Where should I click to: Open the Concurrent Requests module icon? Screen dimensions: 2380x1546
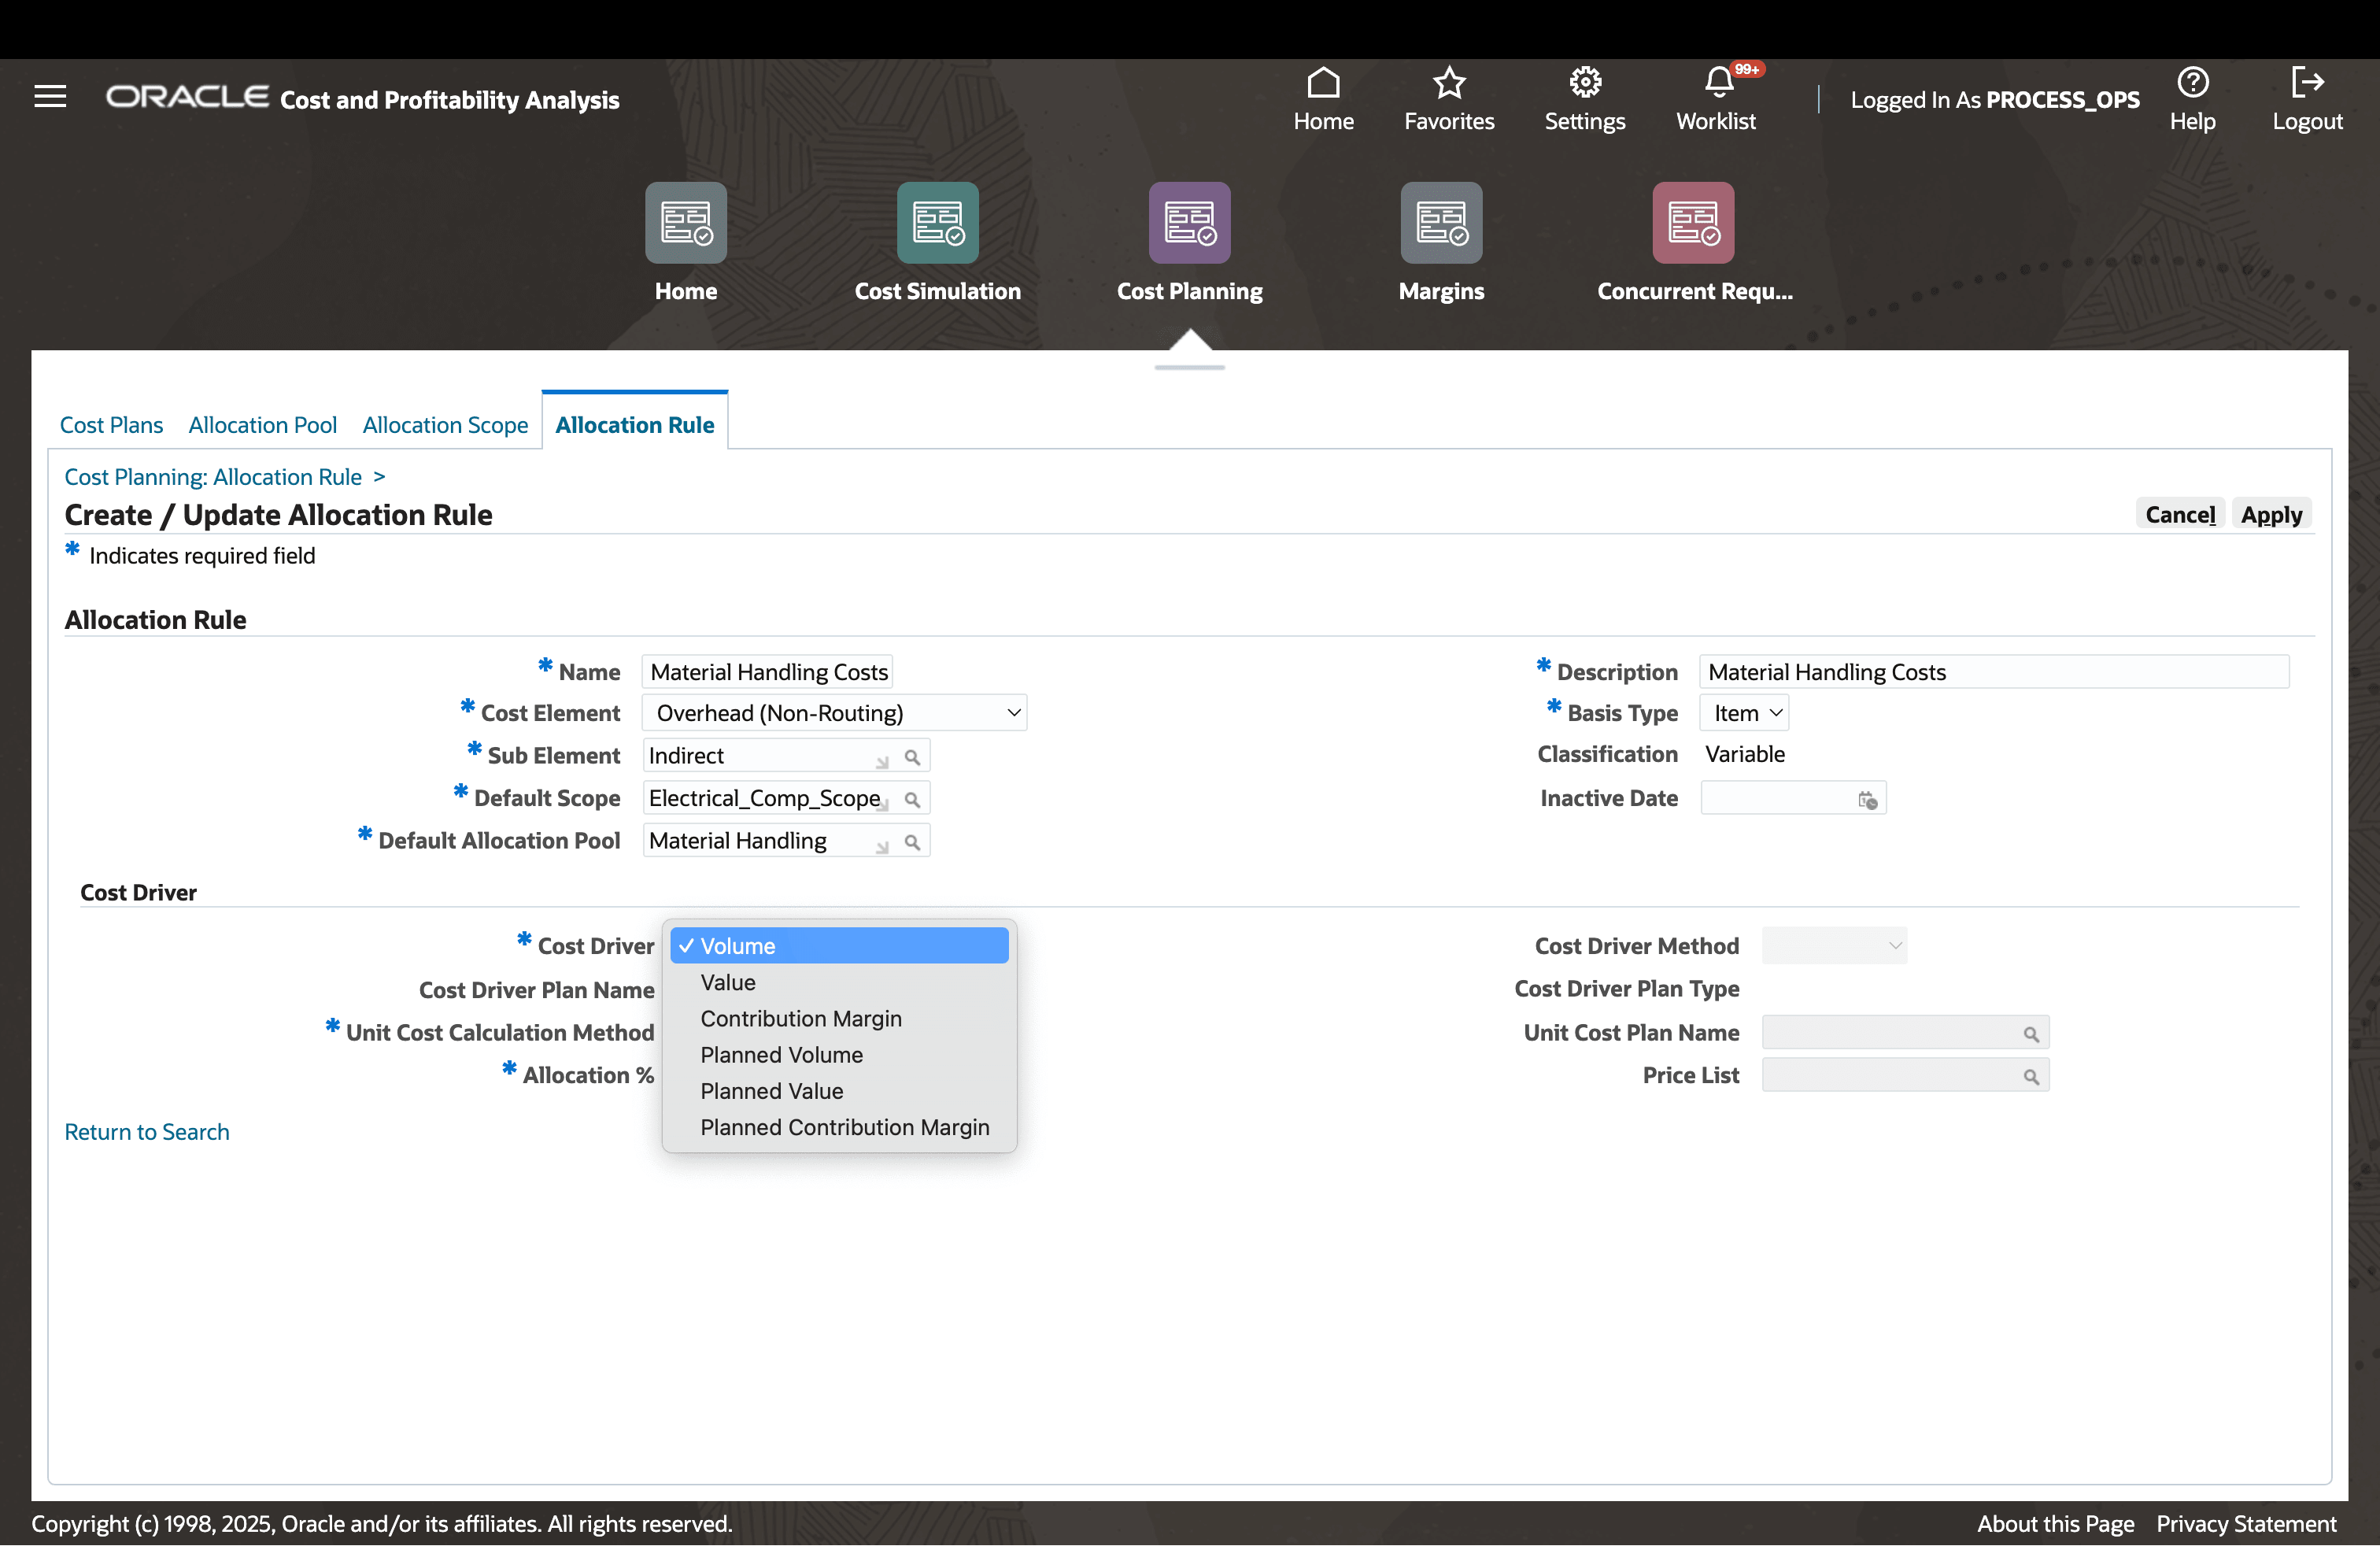[1692, 223]
